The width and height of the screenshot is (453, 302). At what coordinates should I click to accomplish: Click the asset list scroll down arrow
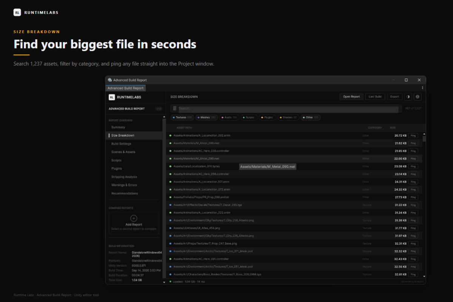click(x=424, y=276)
